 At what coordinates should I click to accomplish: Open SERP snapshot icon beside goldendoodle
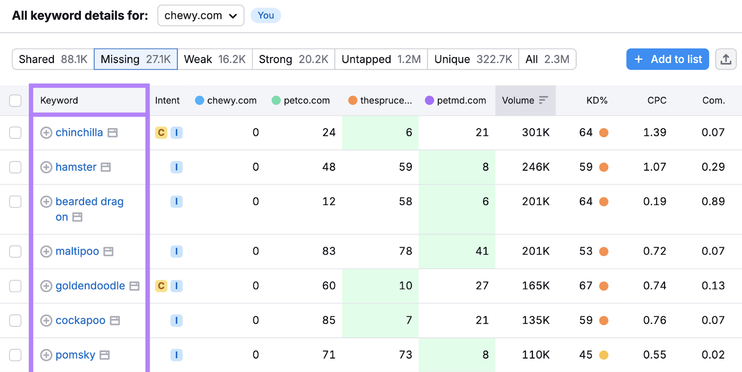(x=134, y=286)
